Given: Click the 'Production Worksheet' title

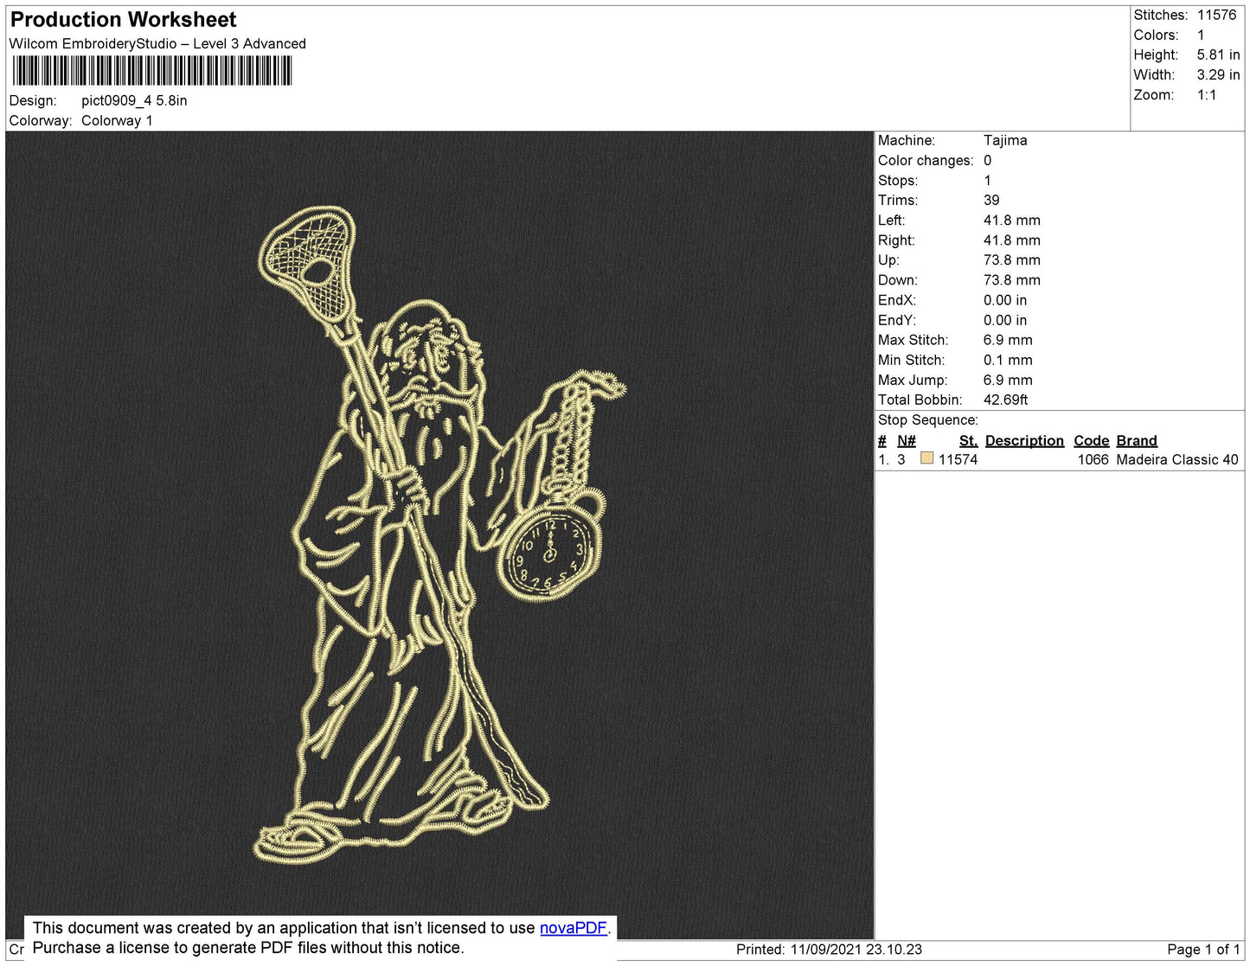Looking at the screenshot, I should (124, 20).
